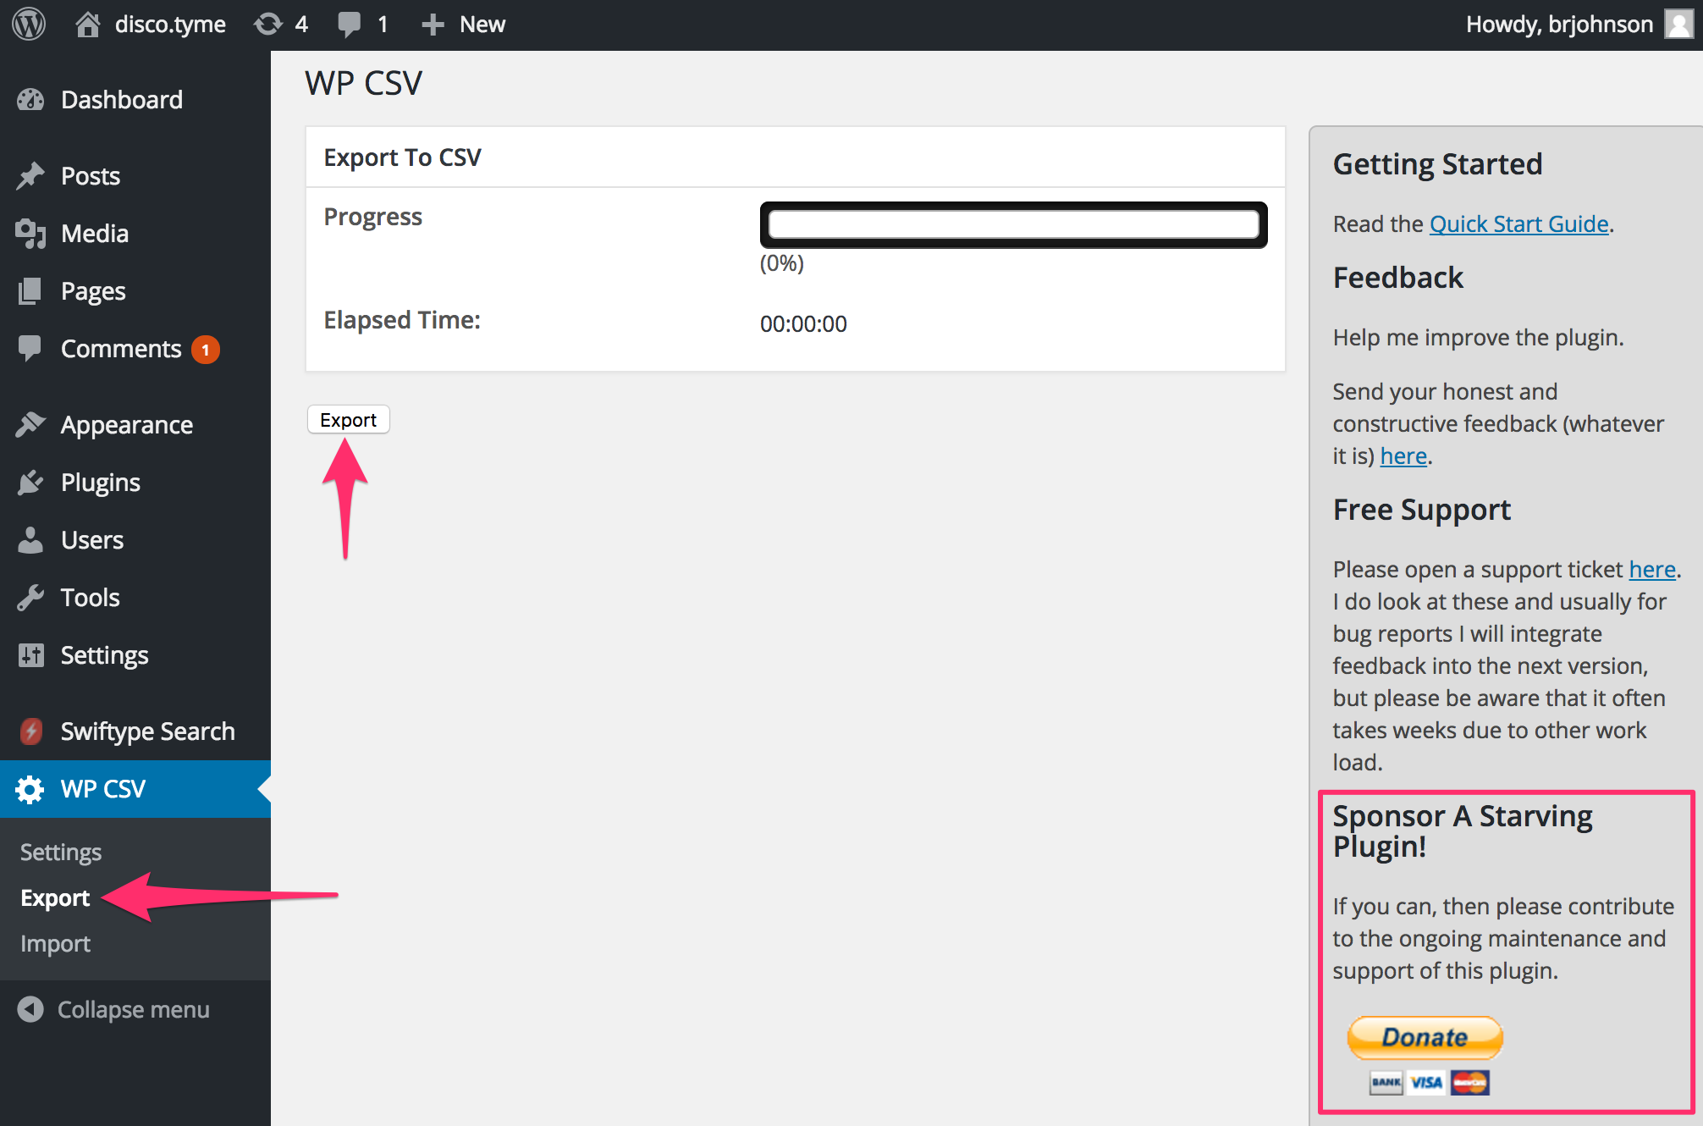The image size is (1703, 1126).
Task: Click the Users person icon
Action: [x=30, y=540]
